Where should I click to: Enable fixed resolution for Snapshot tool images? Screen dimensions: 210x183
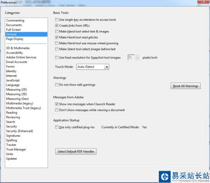tap(57, 57)
